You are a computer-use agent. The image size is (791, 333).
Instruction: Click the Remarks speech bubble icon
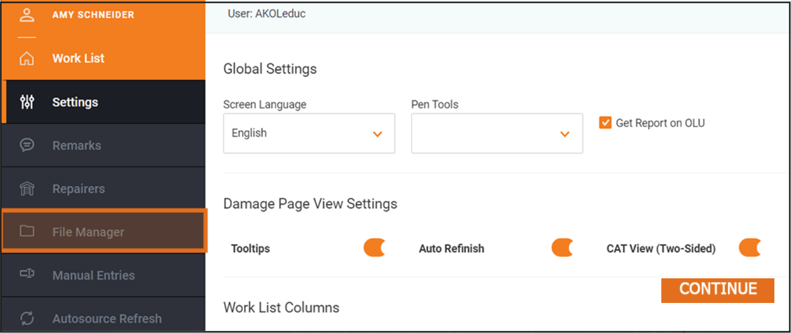pyautogui.click(x=26, y=145)
